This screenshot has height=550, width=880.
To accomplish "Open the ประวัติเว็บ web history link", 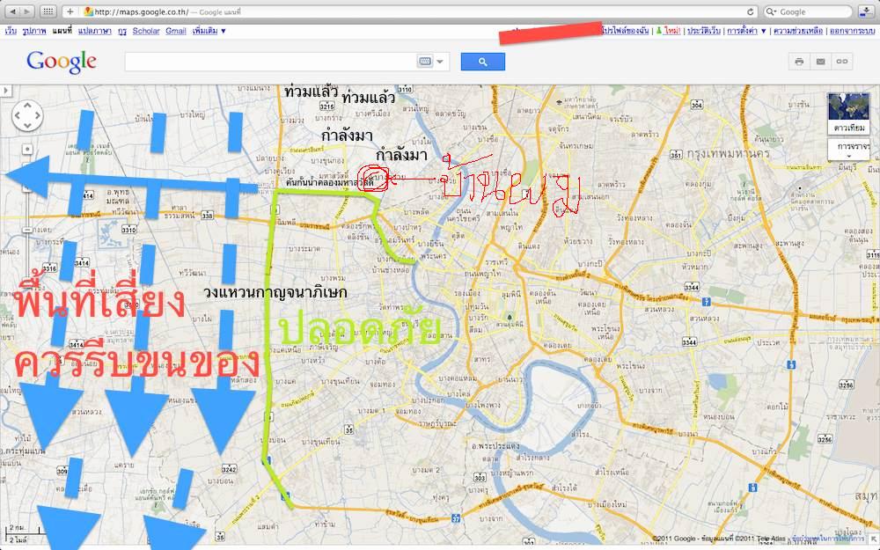I will (x=704, y=31).
